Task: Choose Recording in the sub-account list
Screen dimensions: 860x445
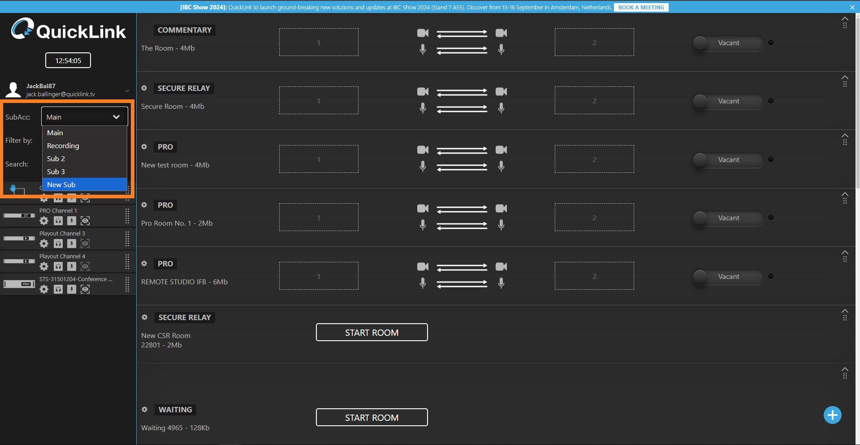Action: [63, 145]
